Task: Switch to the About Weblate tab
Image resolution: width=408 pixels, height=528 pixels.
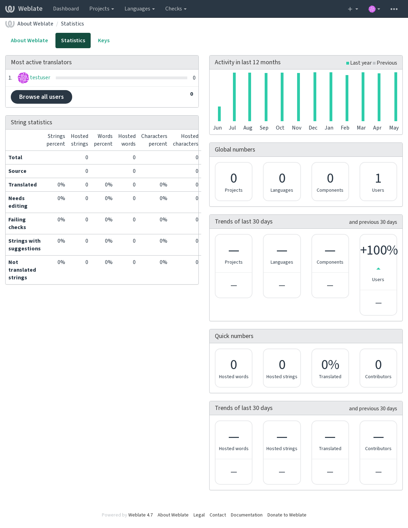Action: [x=29, y=41]
